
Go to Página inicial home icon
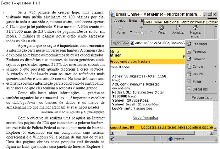point(195,28)
